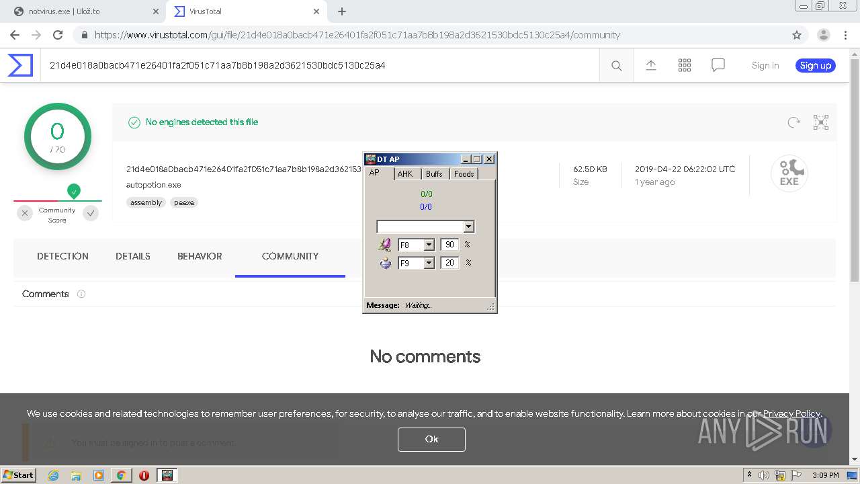Image resolution: width=860 pixels, height=484 pixels.
Task: Open the DETECTION tab
Action: pyautogui.click(x=62, y=256)
